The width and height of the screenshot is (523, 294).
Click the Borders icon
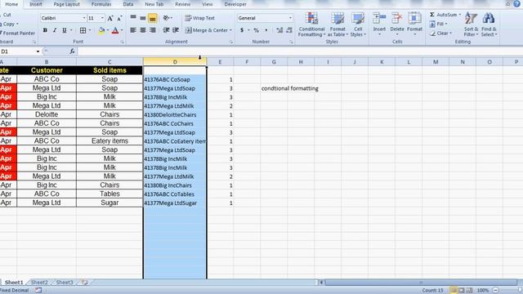(83, 30)
